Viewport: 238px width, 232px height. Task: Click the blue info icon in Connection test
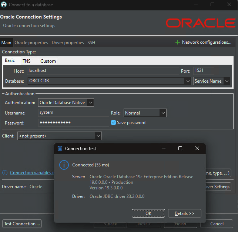click(x=64, y=165)
